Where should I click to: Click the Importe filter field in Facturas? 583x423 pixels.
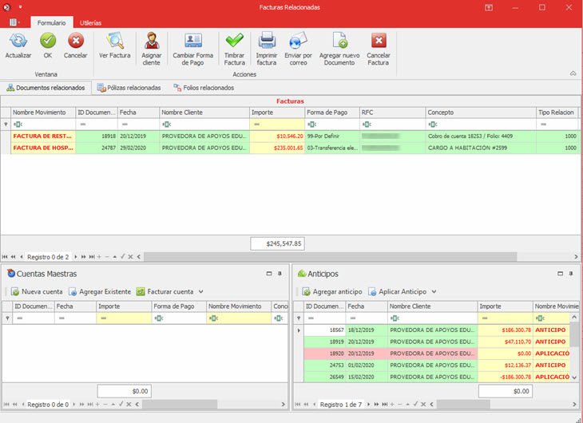[x=277, y=125]
